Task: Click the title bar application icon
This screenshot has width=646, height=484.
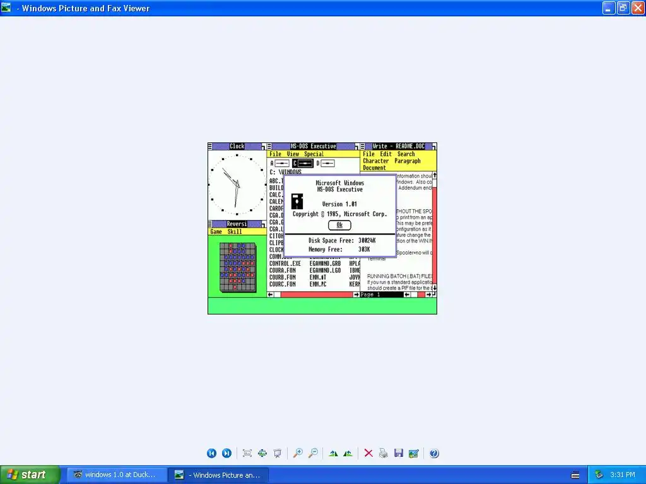Action: [6, 8]
